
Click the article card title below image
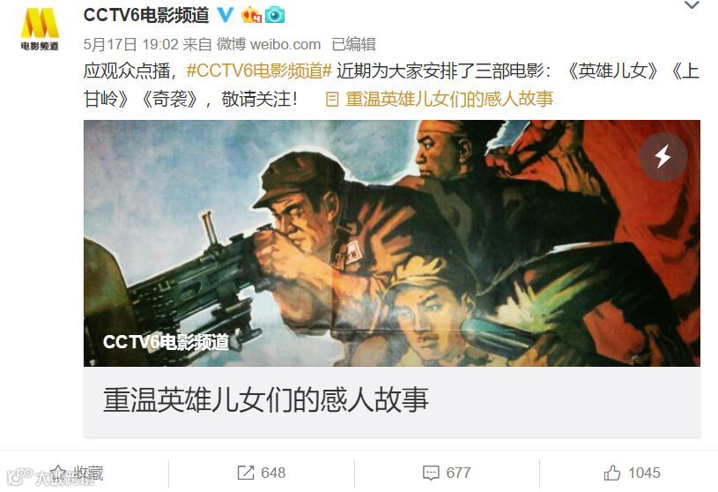[265, 400]
